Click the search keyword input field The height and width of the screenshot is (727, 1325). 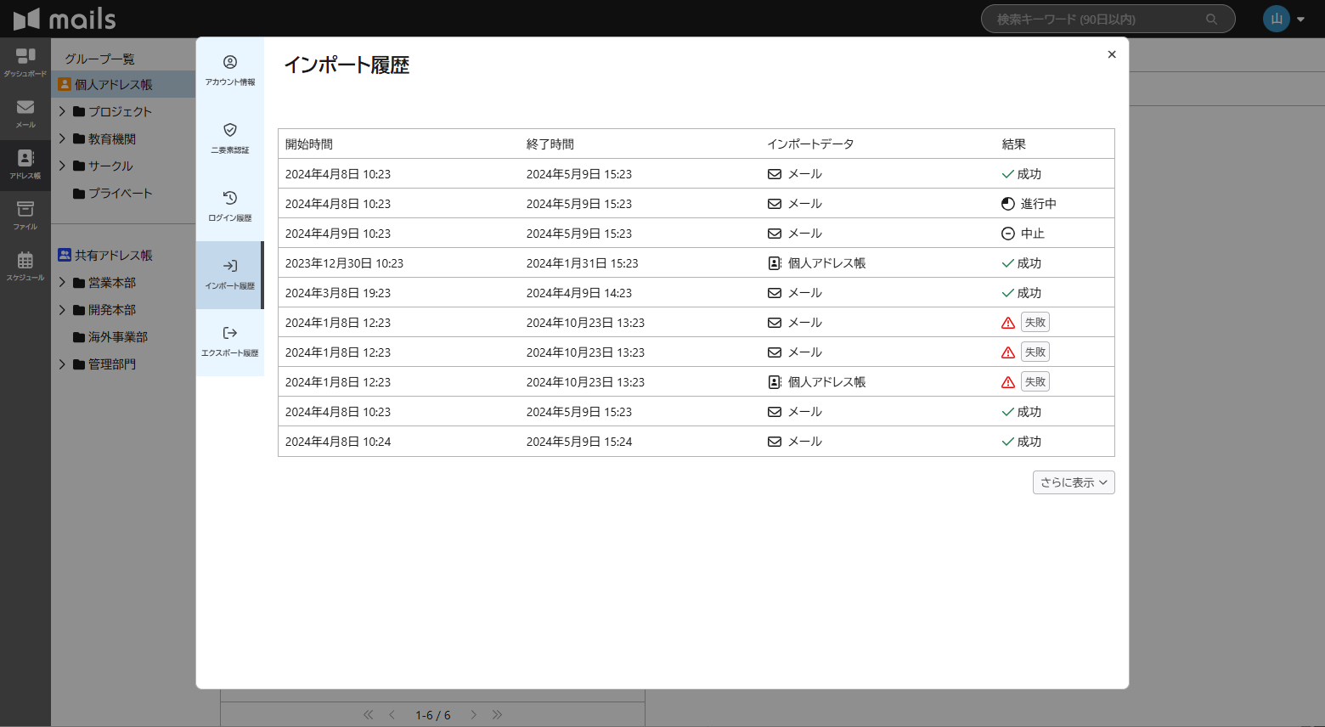pos(1096,19)
